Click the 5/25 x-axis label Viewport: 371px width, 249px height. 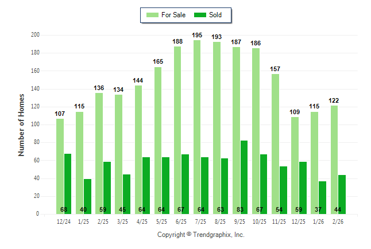pos(161,221)
